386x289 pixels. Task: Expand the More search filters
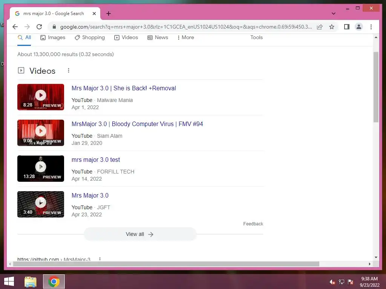coord(185,38)
